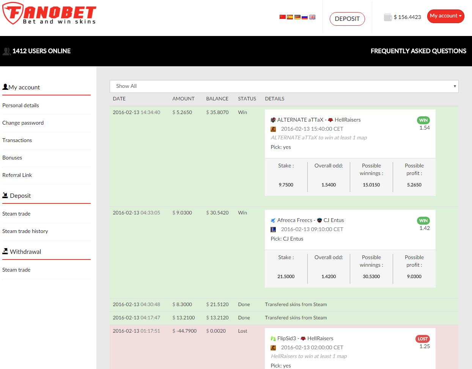Viewport: 472px width, 369px height.
Task: Click CS:GO game icon beside 02:00:00 CET
Action: tap(273, 348)
